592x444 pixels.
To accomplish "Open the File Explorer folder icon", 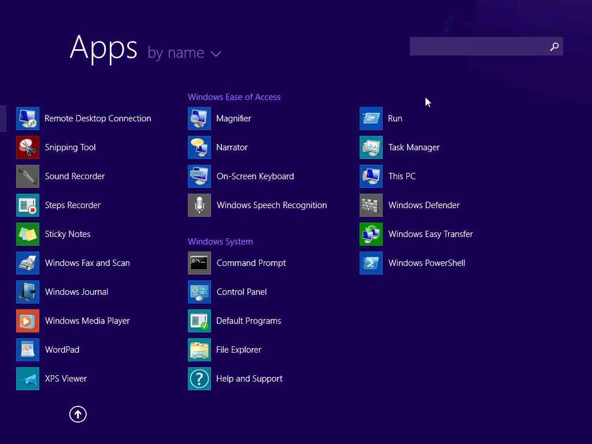I will [x=199, y=350].
